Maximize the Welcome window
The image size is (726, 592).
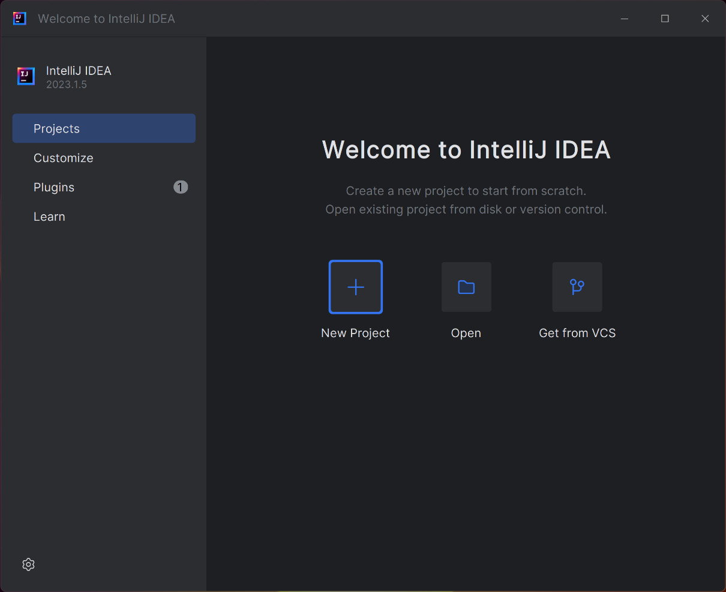(665, 19)
